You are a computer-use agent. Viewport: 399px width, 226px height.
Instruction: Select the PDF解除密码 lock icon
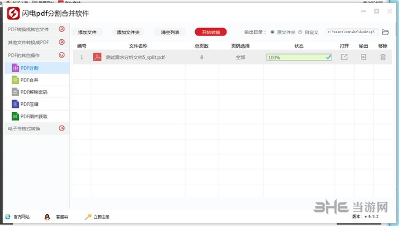(x=15, y=92)
